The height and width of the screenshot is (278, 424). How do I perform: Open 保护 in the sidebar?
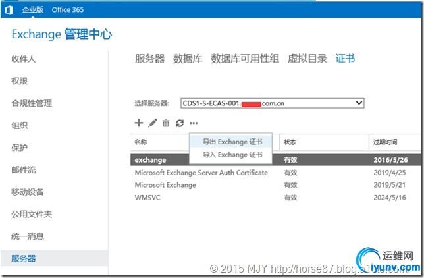[20, 148]
